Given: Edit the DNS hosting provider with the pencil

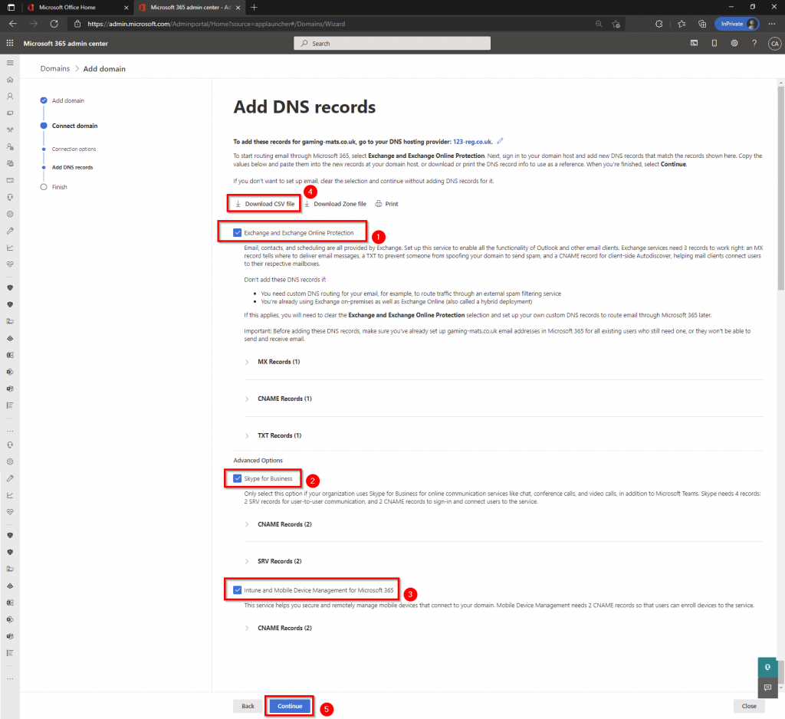Looking at the screenshot, I should (x=500, y=141).
